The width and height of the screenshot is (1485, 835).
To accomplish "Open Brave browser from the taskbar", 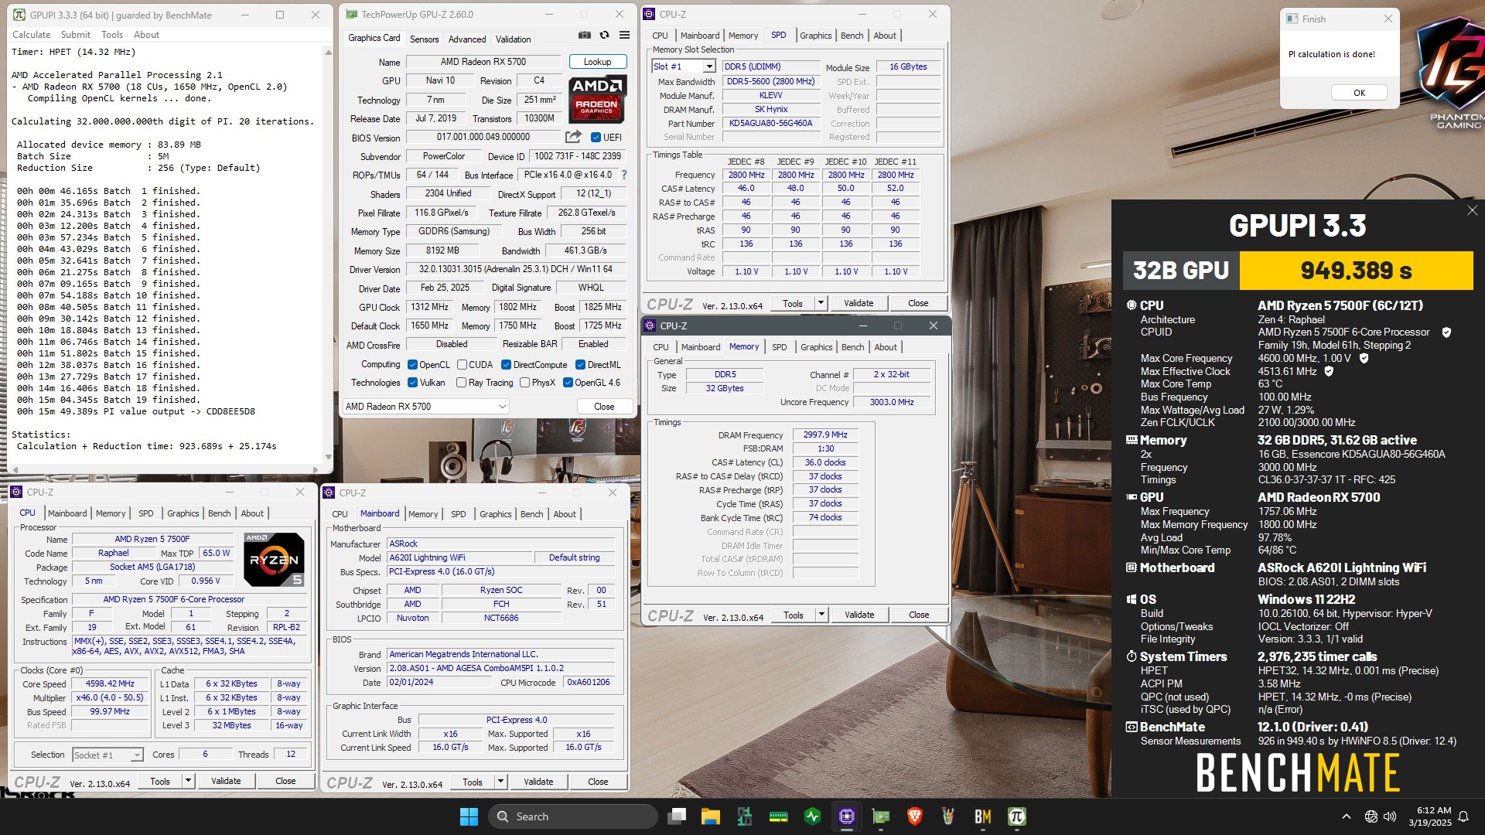I will coord(914,816).
